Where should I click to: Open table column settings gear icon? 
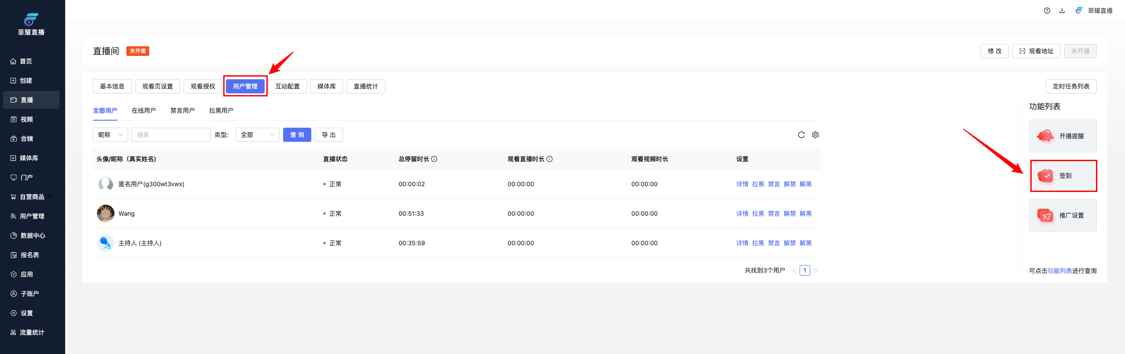(x=815, y=135)
